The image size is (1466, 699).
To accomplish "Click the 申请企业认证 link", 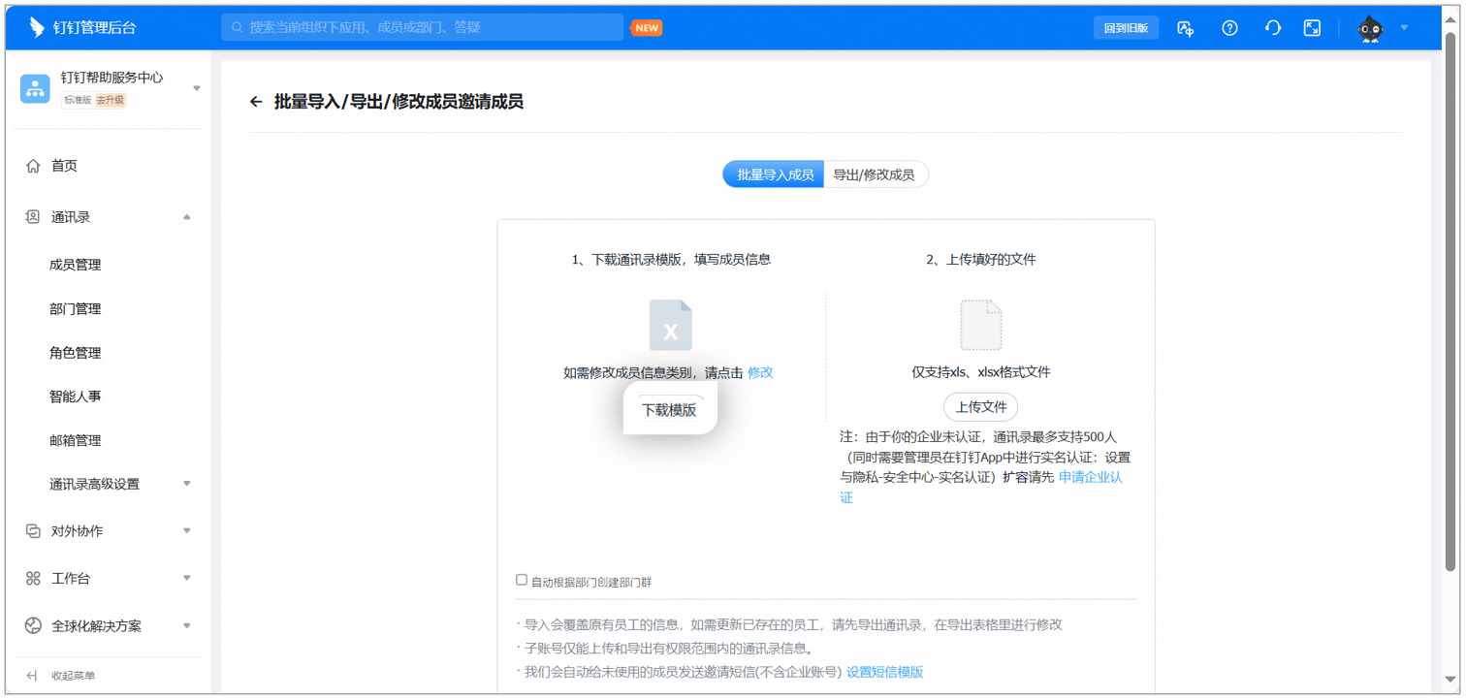I will pos(1091,477).
